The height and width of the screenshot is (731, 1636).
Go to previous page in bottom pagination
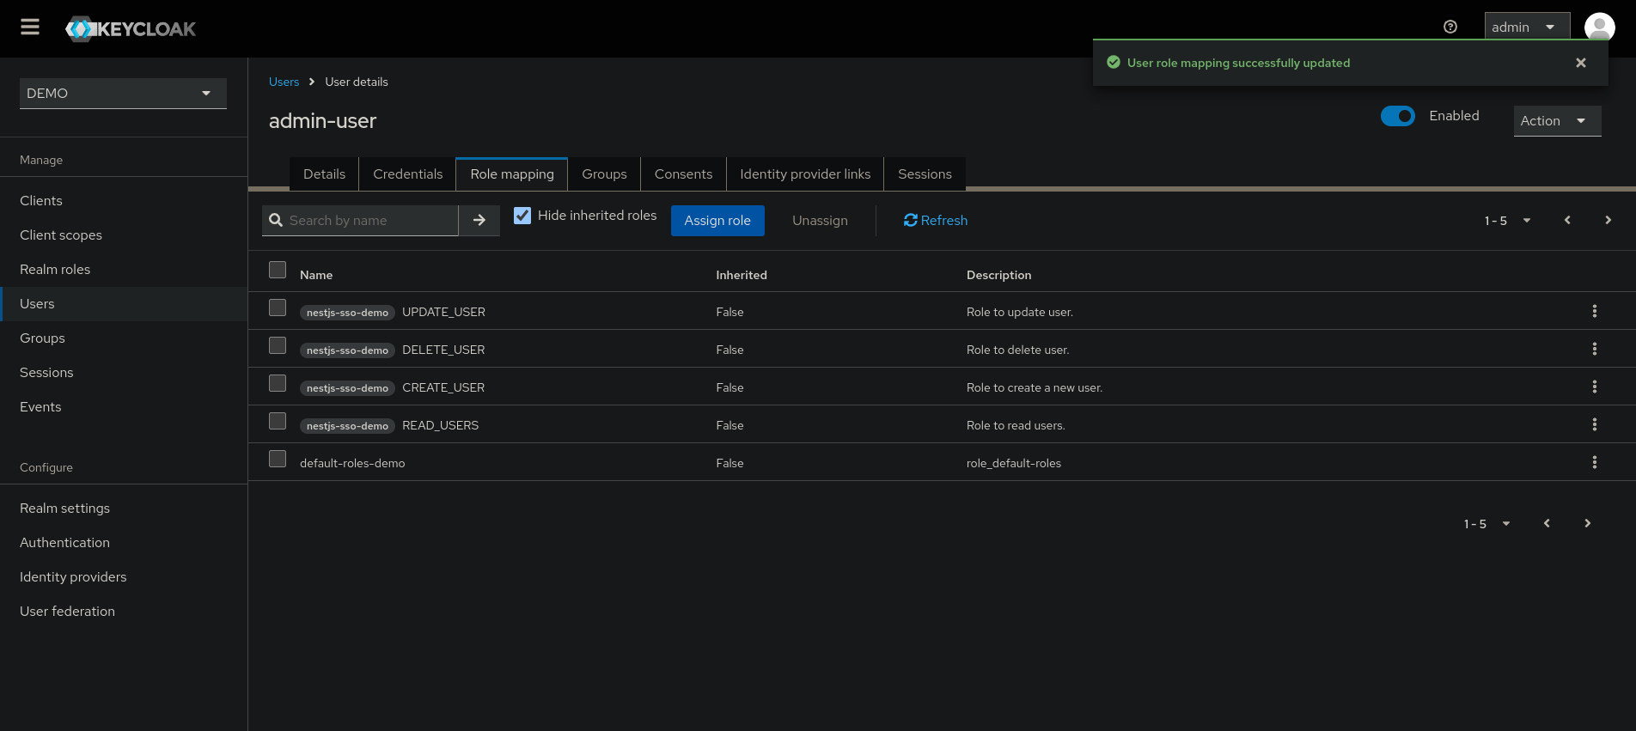[x=1547, y=523]
